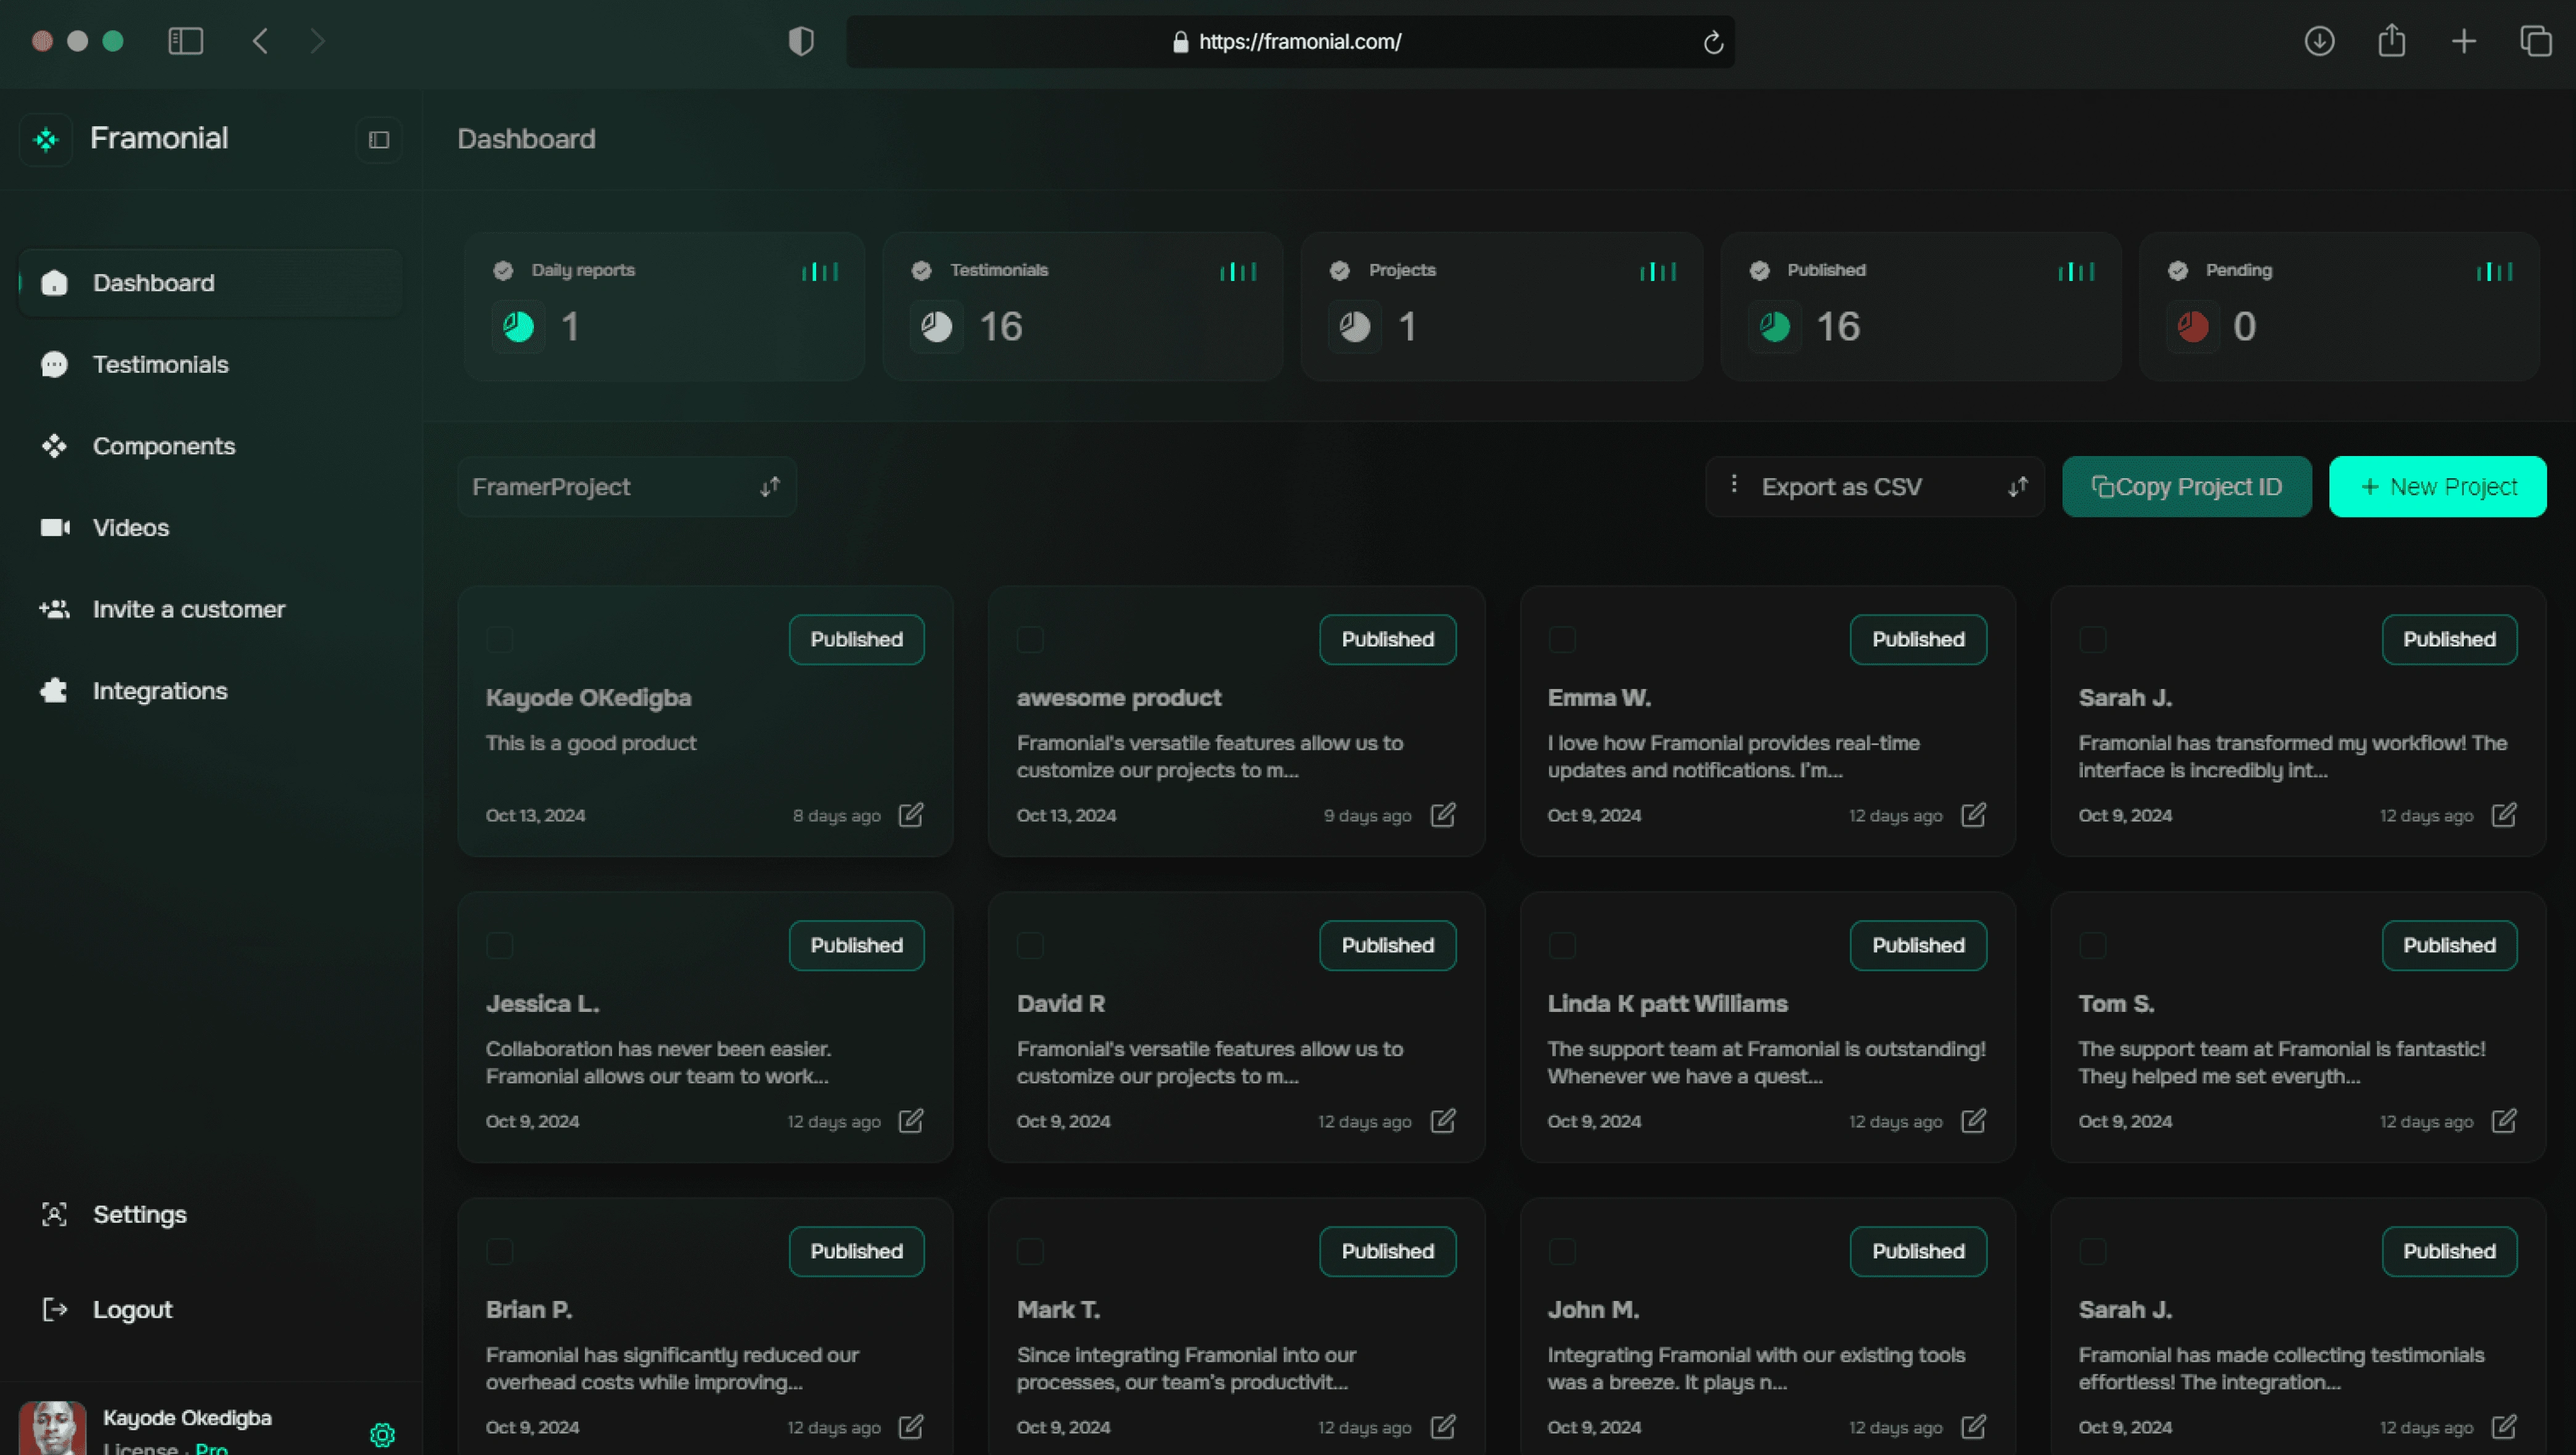Click edit icon on awesome product testimonial
Screen dimensions: 2576x1455
[1444, 815]
